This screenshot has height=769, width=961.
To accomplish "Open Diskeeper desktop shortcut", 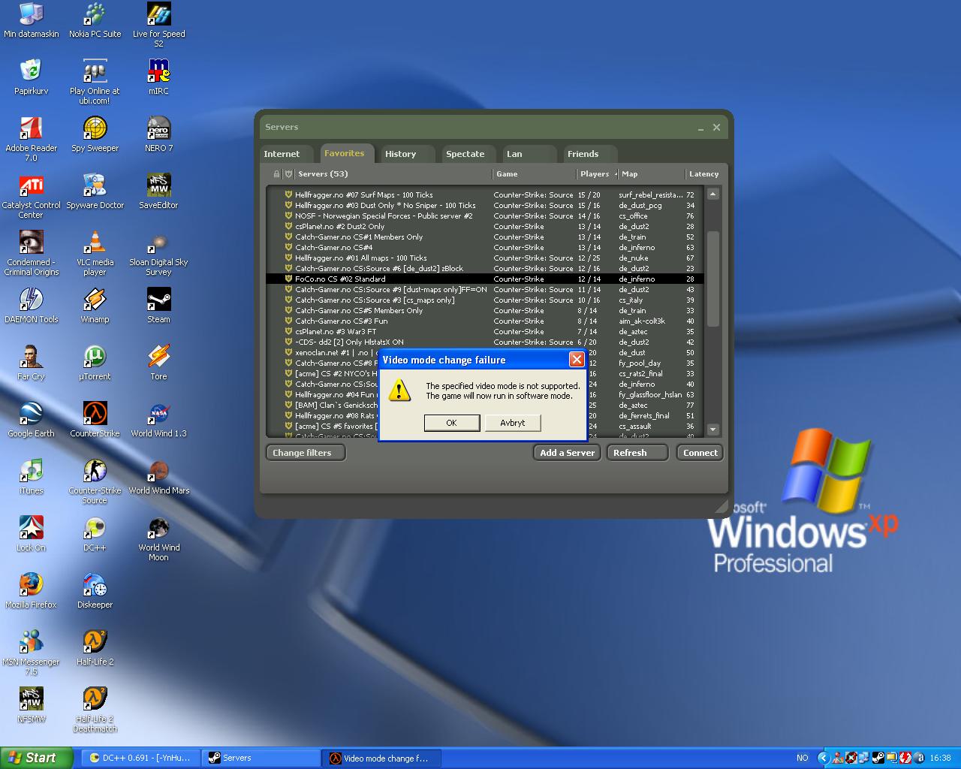I will click(x=95, y=591).
